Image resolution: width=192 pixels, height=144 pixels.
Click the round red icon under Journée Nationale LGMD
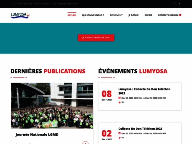click(x=85, y=143)
